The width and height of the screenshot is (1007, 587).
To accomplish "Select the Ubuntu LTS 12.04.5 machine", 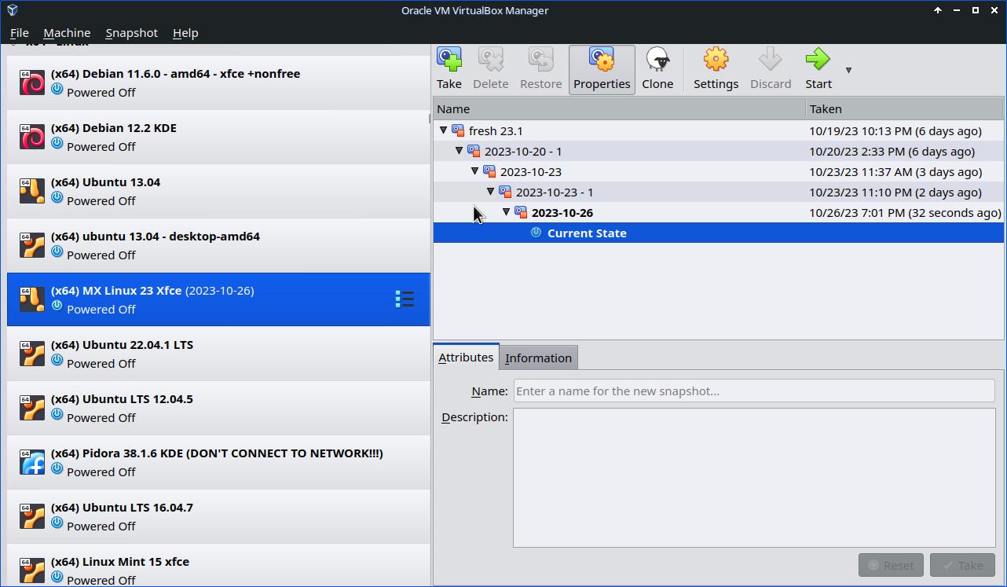I will 218,408.
